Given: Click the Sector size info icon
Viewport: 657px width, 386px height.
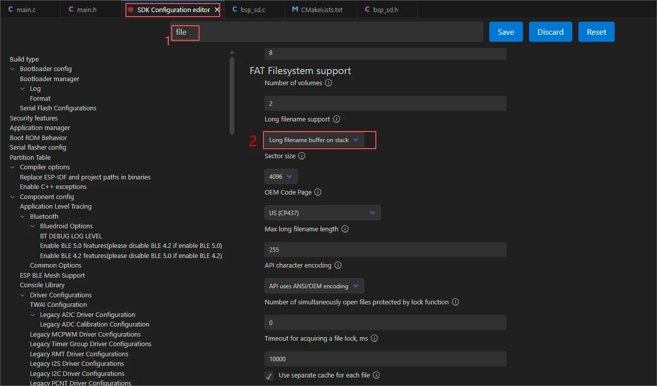Looking at the screenshot, I should point(302,156).
